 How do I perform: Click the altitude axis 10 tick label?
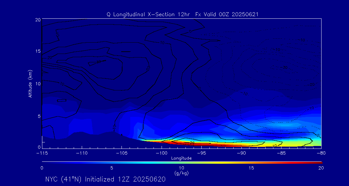click(x=37, y=84)
